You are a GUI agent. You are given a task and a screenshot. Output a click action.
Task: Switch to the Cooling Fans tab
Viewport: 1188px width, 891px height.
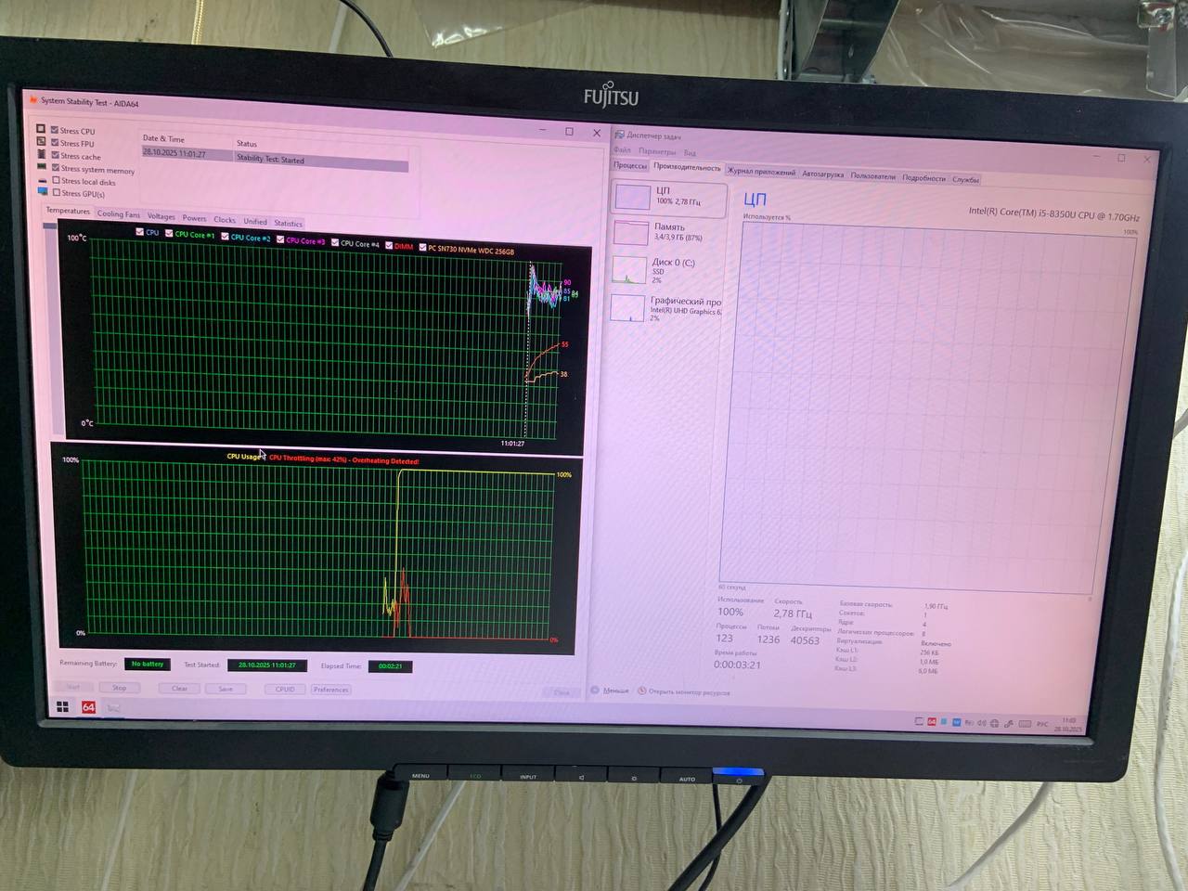(119, 214)
